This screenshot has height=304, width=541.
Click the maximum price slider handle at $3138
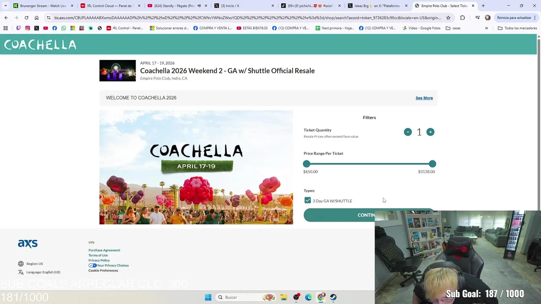432,164
